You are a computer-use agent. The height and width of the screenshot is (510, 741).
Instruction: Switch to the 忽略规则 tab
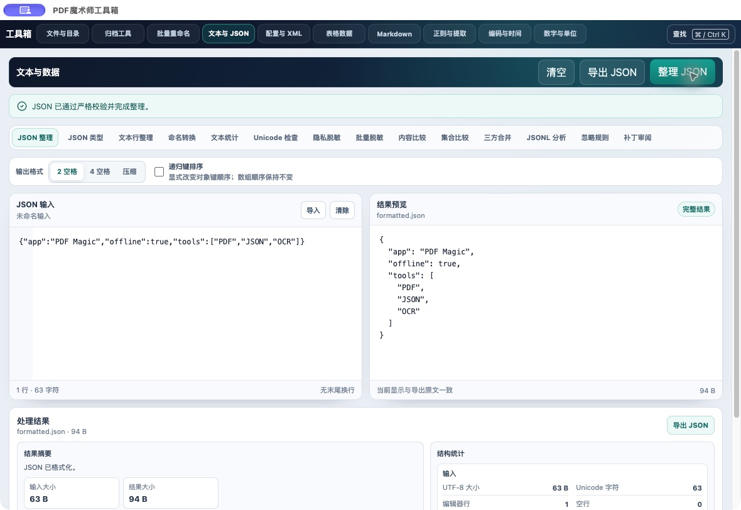point(595,138)
